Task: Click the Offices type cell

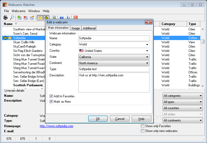Action: coord(193,72)
